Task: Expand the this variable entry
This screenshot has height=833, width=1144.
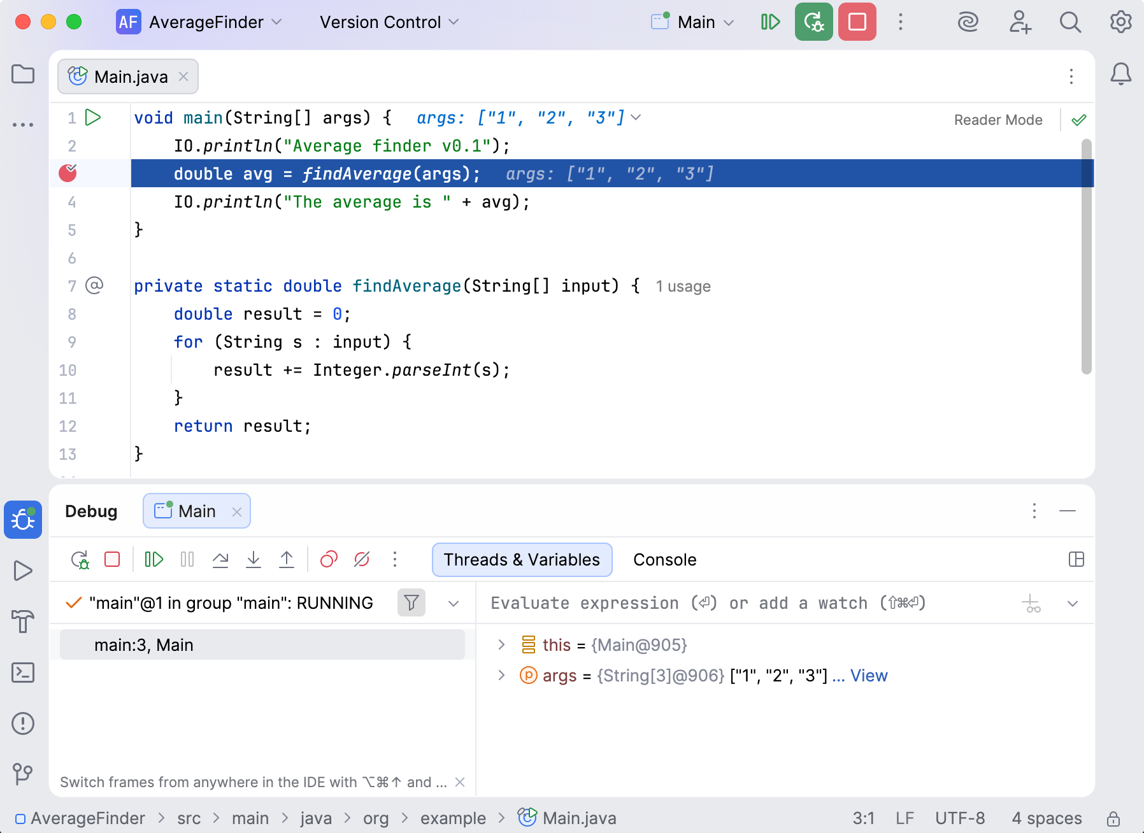Action: pyautogui.click(x=501, y=644)
